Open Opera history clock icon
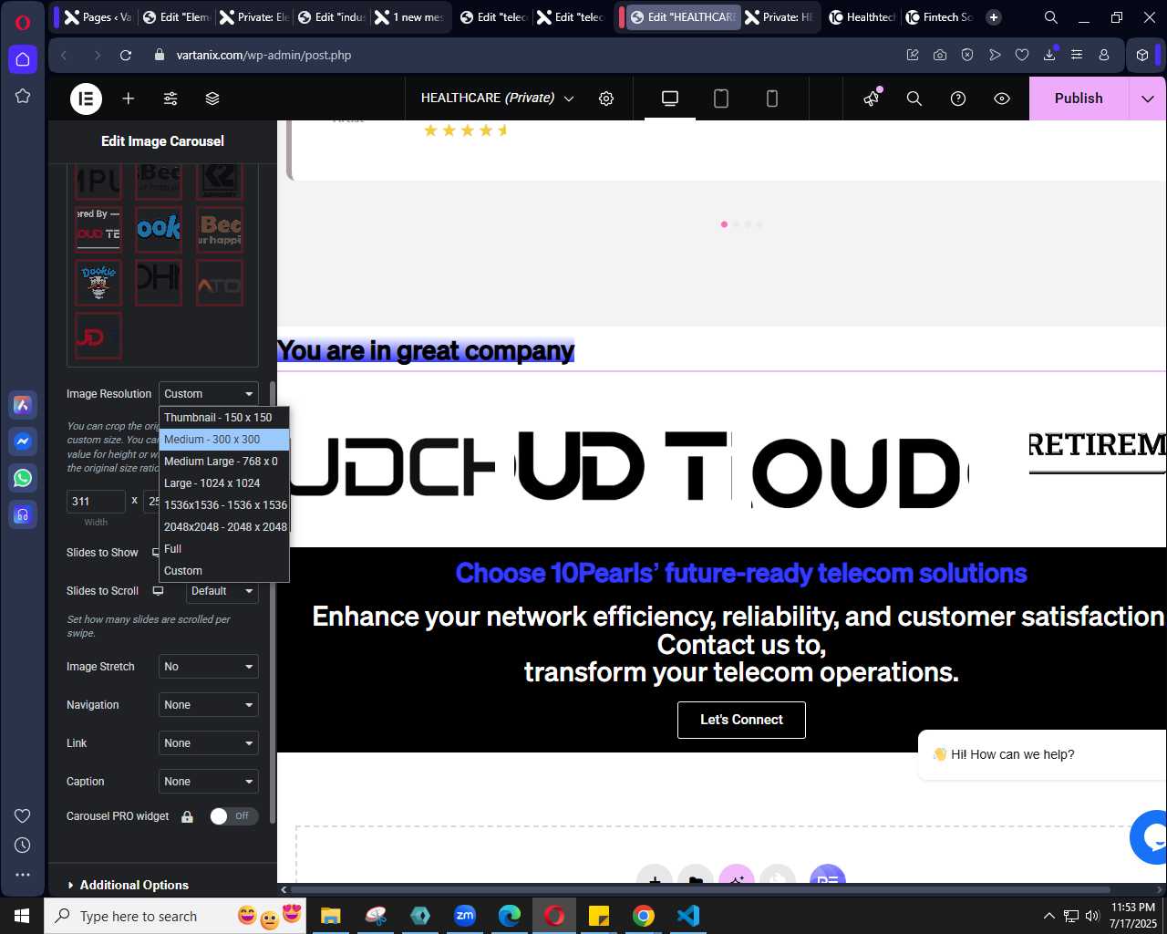The image size is (1167, 934). tap(23, 846)
